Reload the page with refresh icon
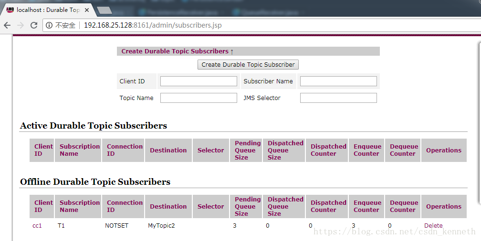This screenshot has width=481, height=241. 34,25
